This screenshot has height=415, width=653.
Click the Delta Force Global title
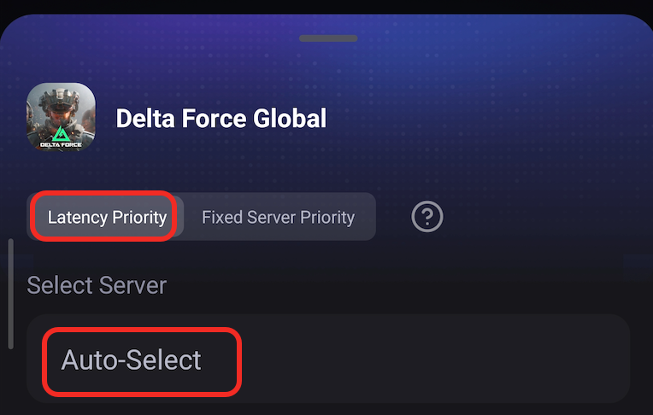coord(221,118)
